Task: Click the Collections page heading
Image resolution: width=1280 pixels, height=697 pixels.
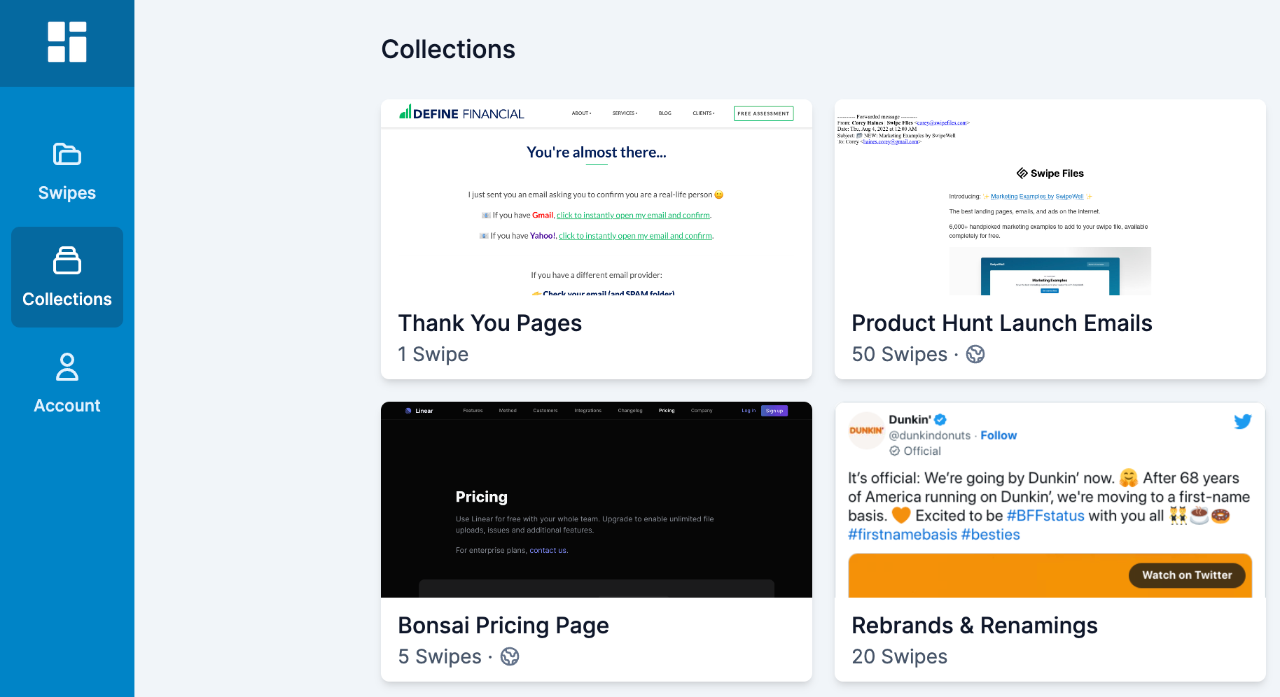Action: 448,49
